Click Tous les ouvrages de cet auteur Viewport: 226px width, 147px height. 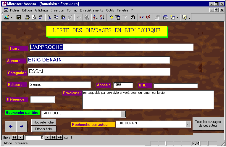coord(208,124)
